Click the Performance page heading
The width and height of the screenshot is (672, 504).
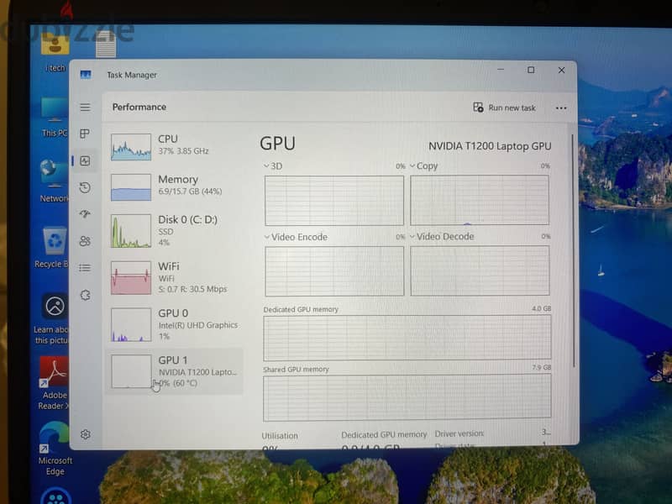coord(139,108)
